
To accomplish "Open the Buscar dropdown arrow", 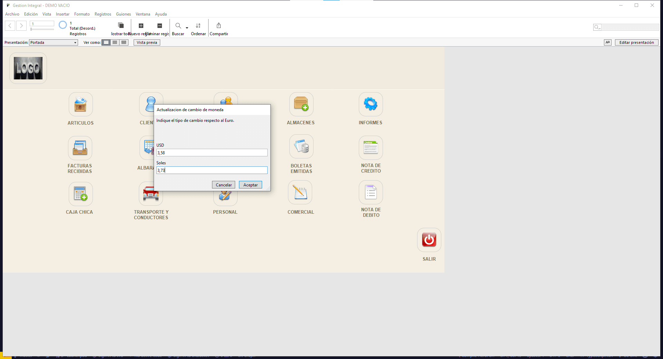I will pos(187,28).
